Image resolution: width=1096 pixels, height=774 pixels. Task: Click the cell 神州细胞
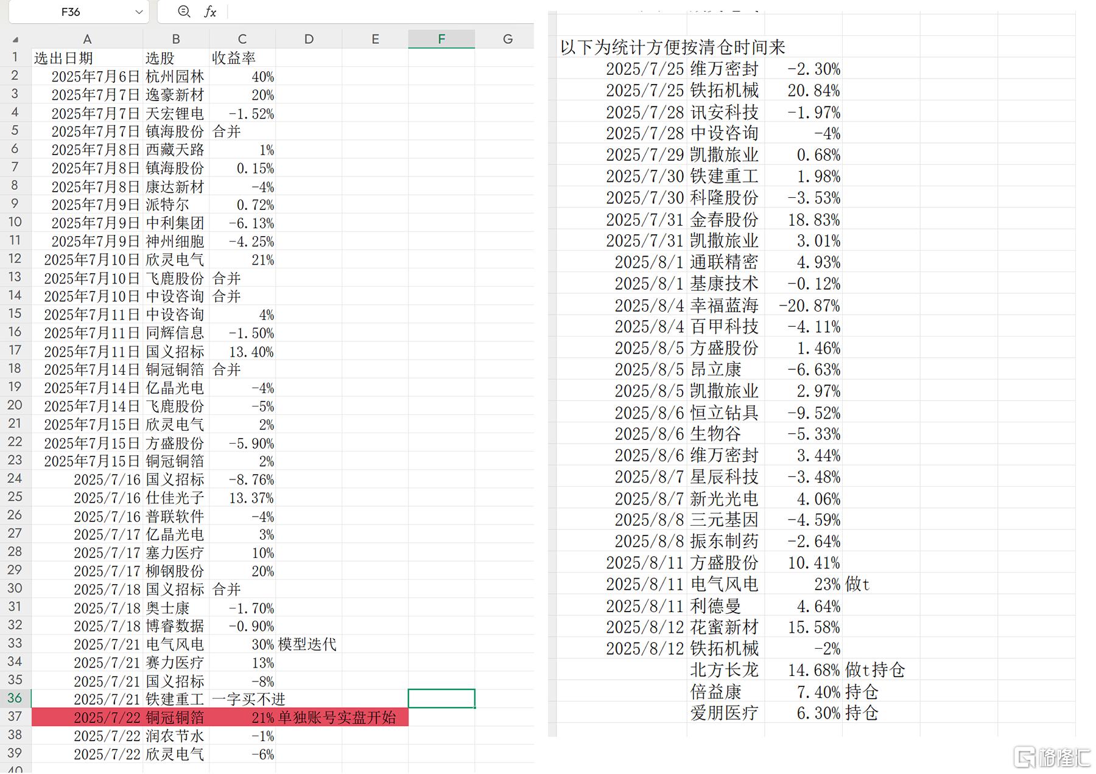coord(175,242)
